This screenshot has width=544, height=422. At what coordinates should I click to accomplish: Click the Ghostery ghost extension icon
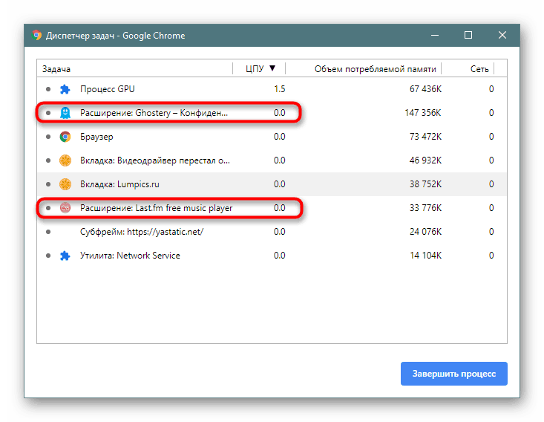(x=65, y=113)
